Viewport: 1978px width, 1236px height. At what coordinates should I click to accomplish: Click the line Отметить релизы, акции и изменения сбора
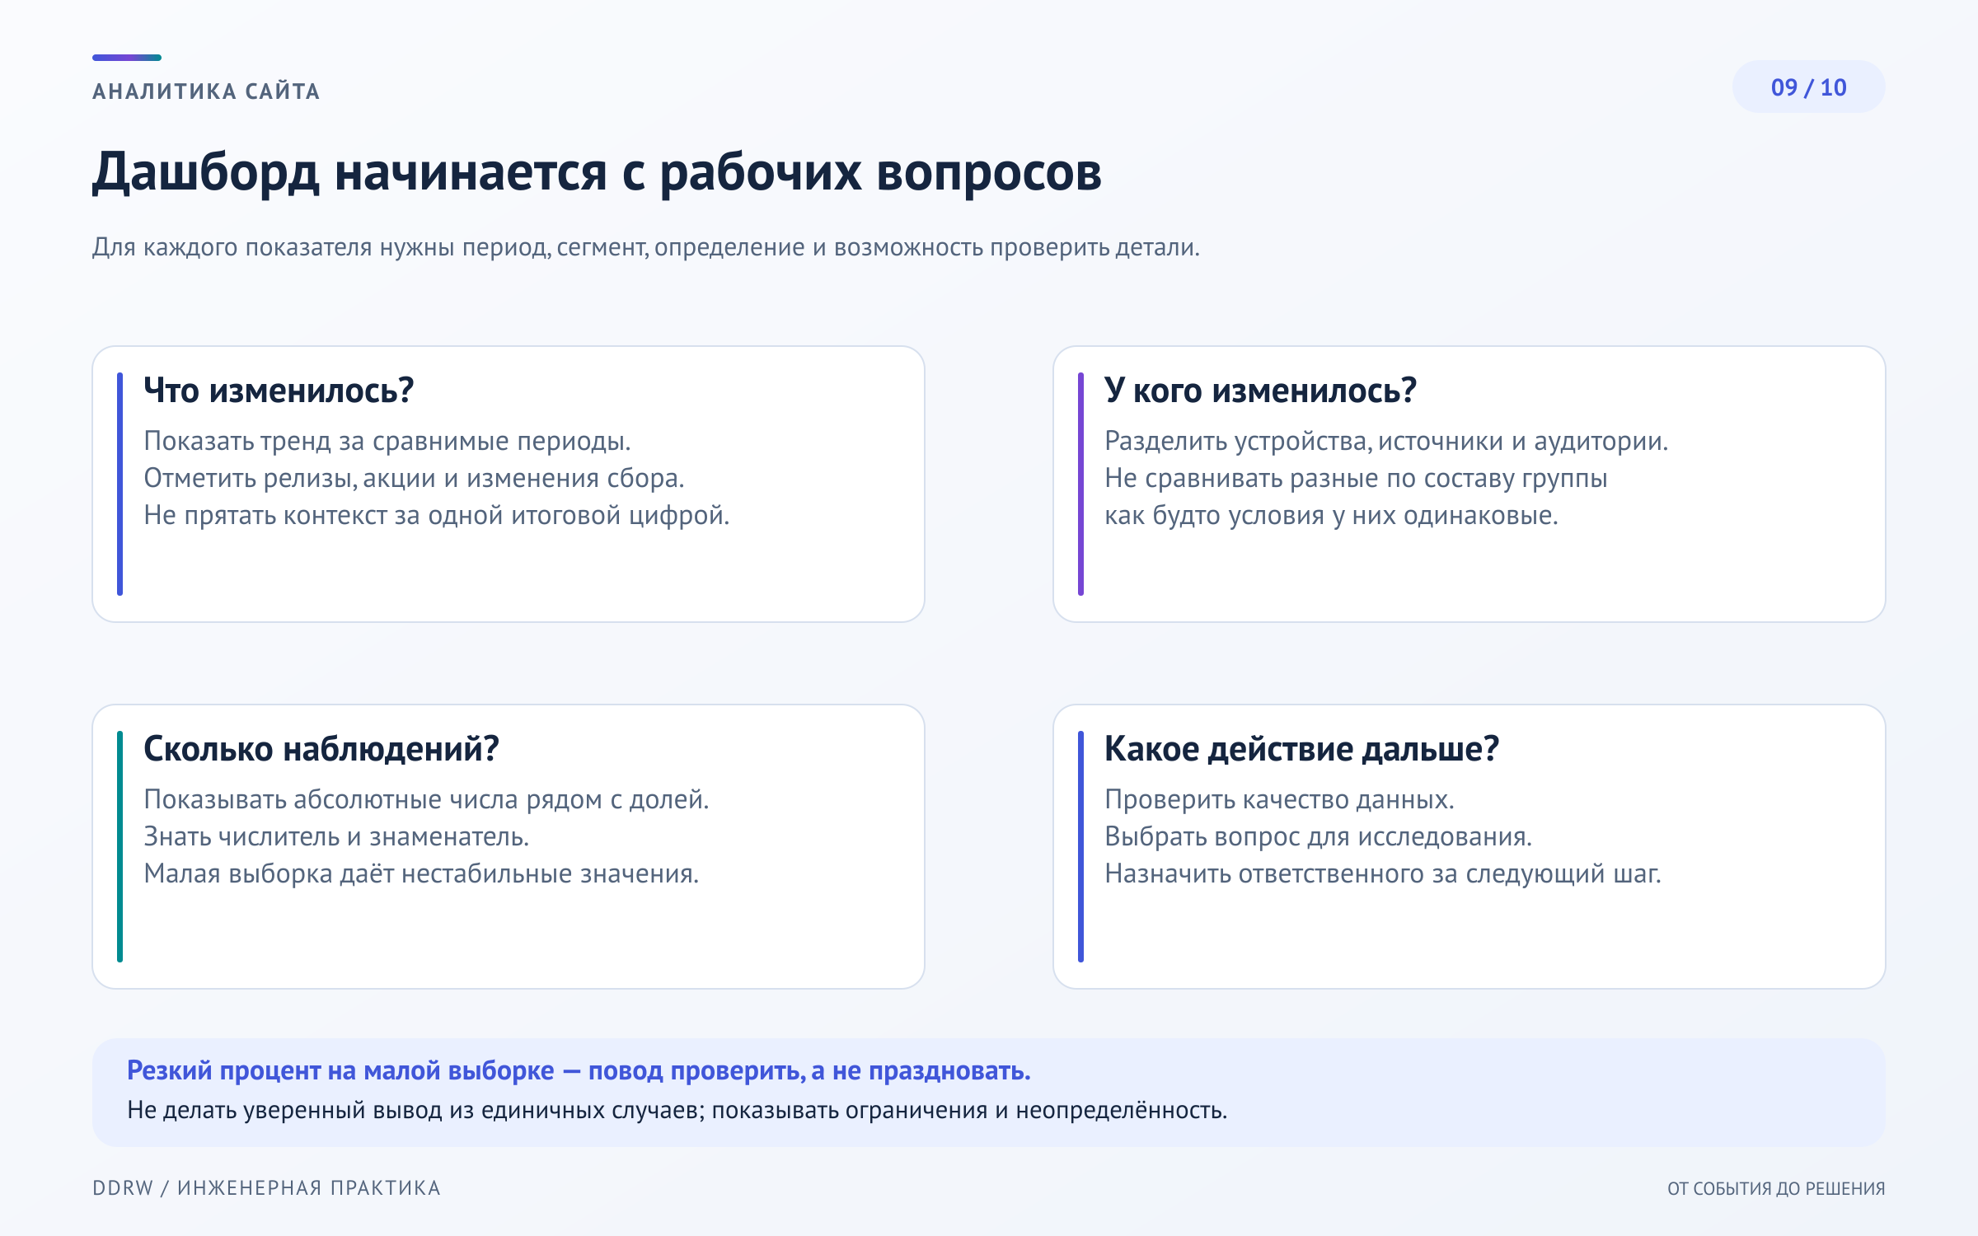(x=414, y=479)
